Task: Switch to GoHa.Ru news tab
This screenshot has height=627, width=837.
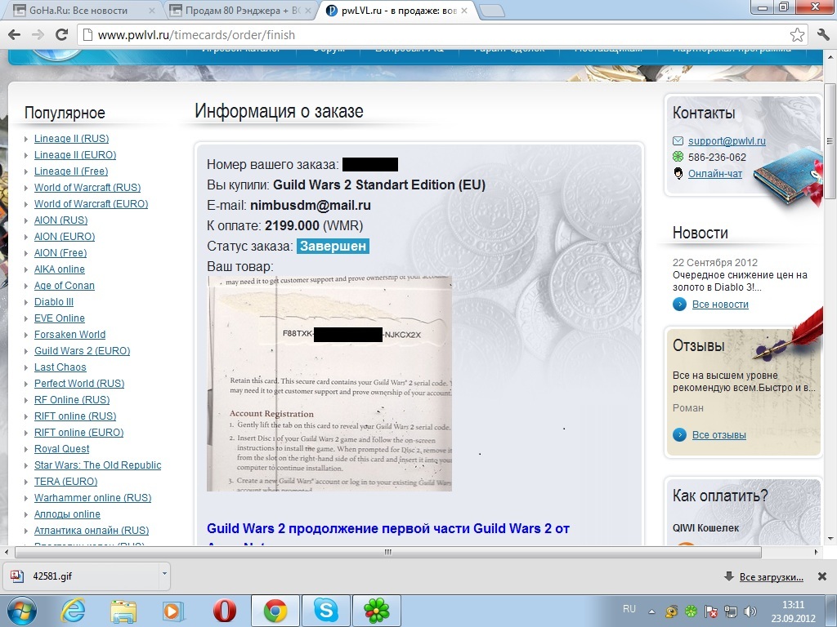Action: pyautogui.click(x=79, y=11)
